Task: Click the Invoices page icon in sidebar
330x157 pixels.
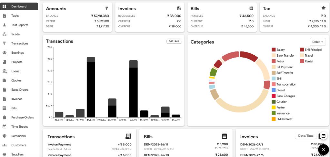Action: tap(4, 99)
